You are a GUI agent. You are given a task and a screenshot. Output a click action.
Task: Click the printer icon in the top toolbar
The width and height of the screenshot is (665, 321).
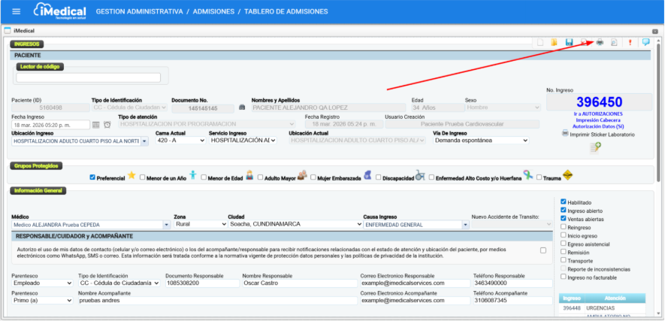click(600, 43)
